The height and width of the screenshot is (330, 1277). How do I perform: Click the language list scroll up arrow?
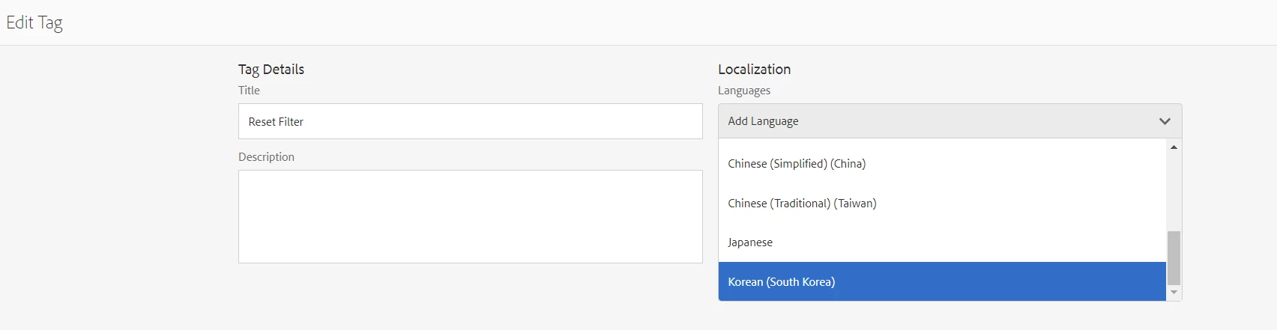point(1174,147)
